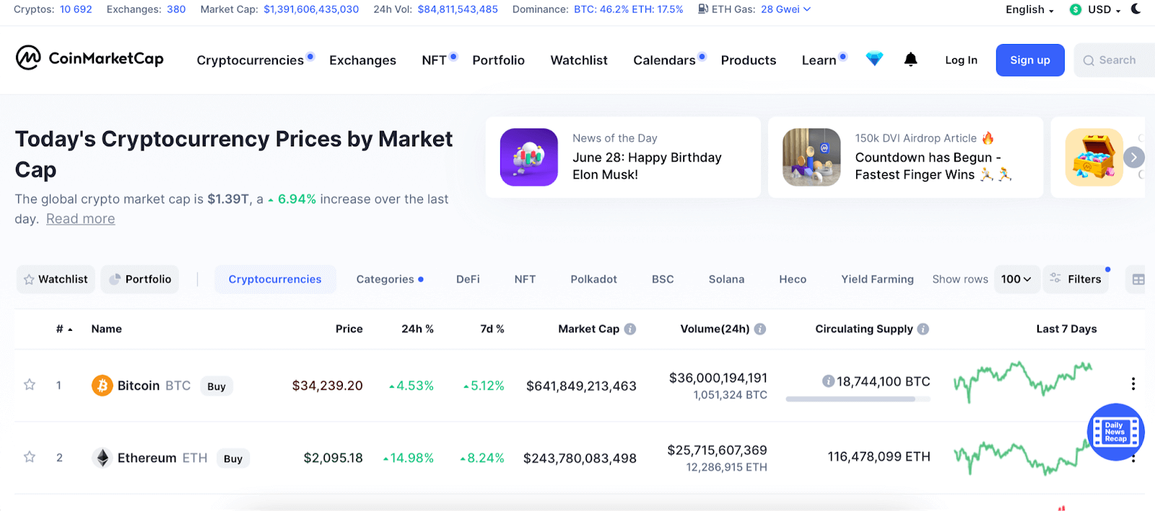
Task: Open Products nav menu
Action: tap(749, 60)
